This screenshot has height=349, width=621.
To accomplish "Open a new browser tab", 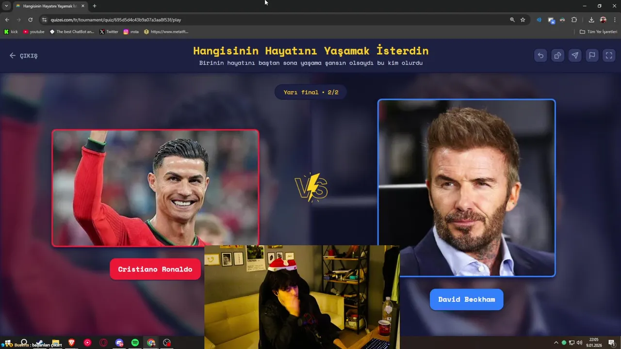I will click(x=95, y=6).
